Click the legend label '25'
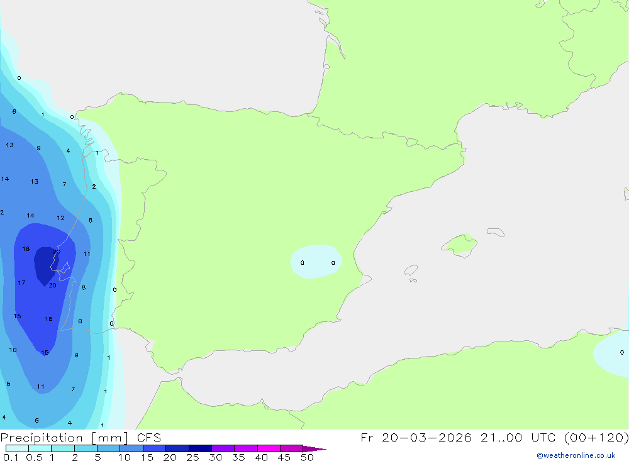This screenshot has height=461, width=629. (193, 457)
